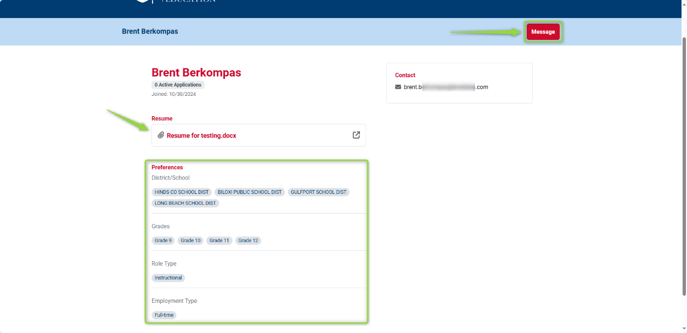
Task: Click the paperclip attachment icon
Action: [x=161, y=135]
